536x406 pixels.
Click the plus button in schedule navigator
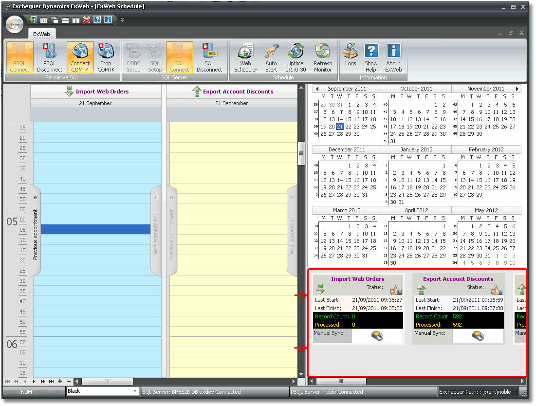[60, 381]
